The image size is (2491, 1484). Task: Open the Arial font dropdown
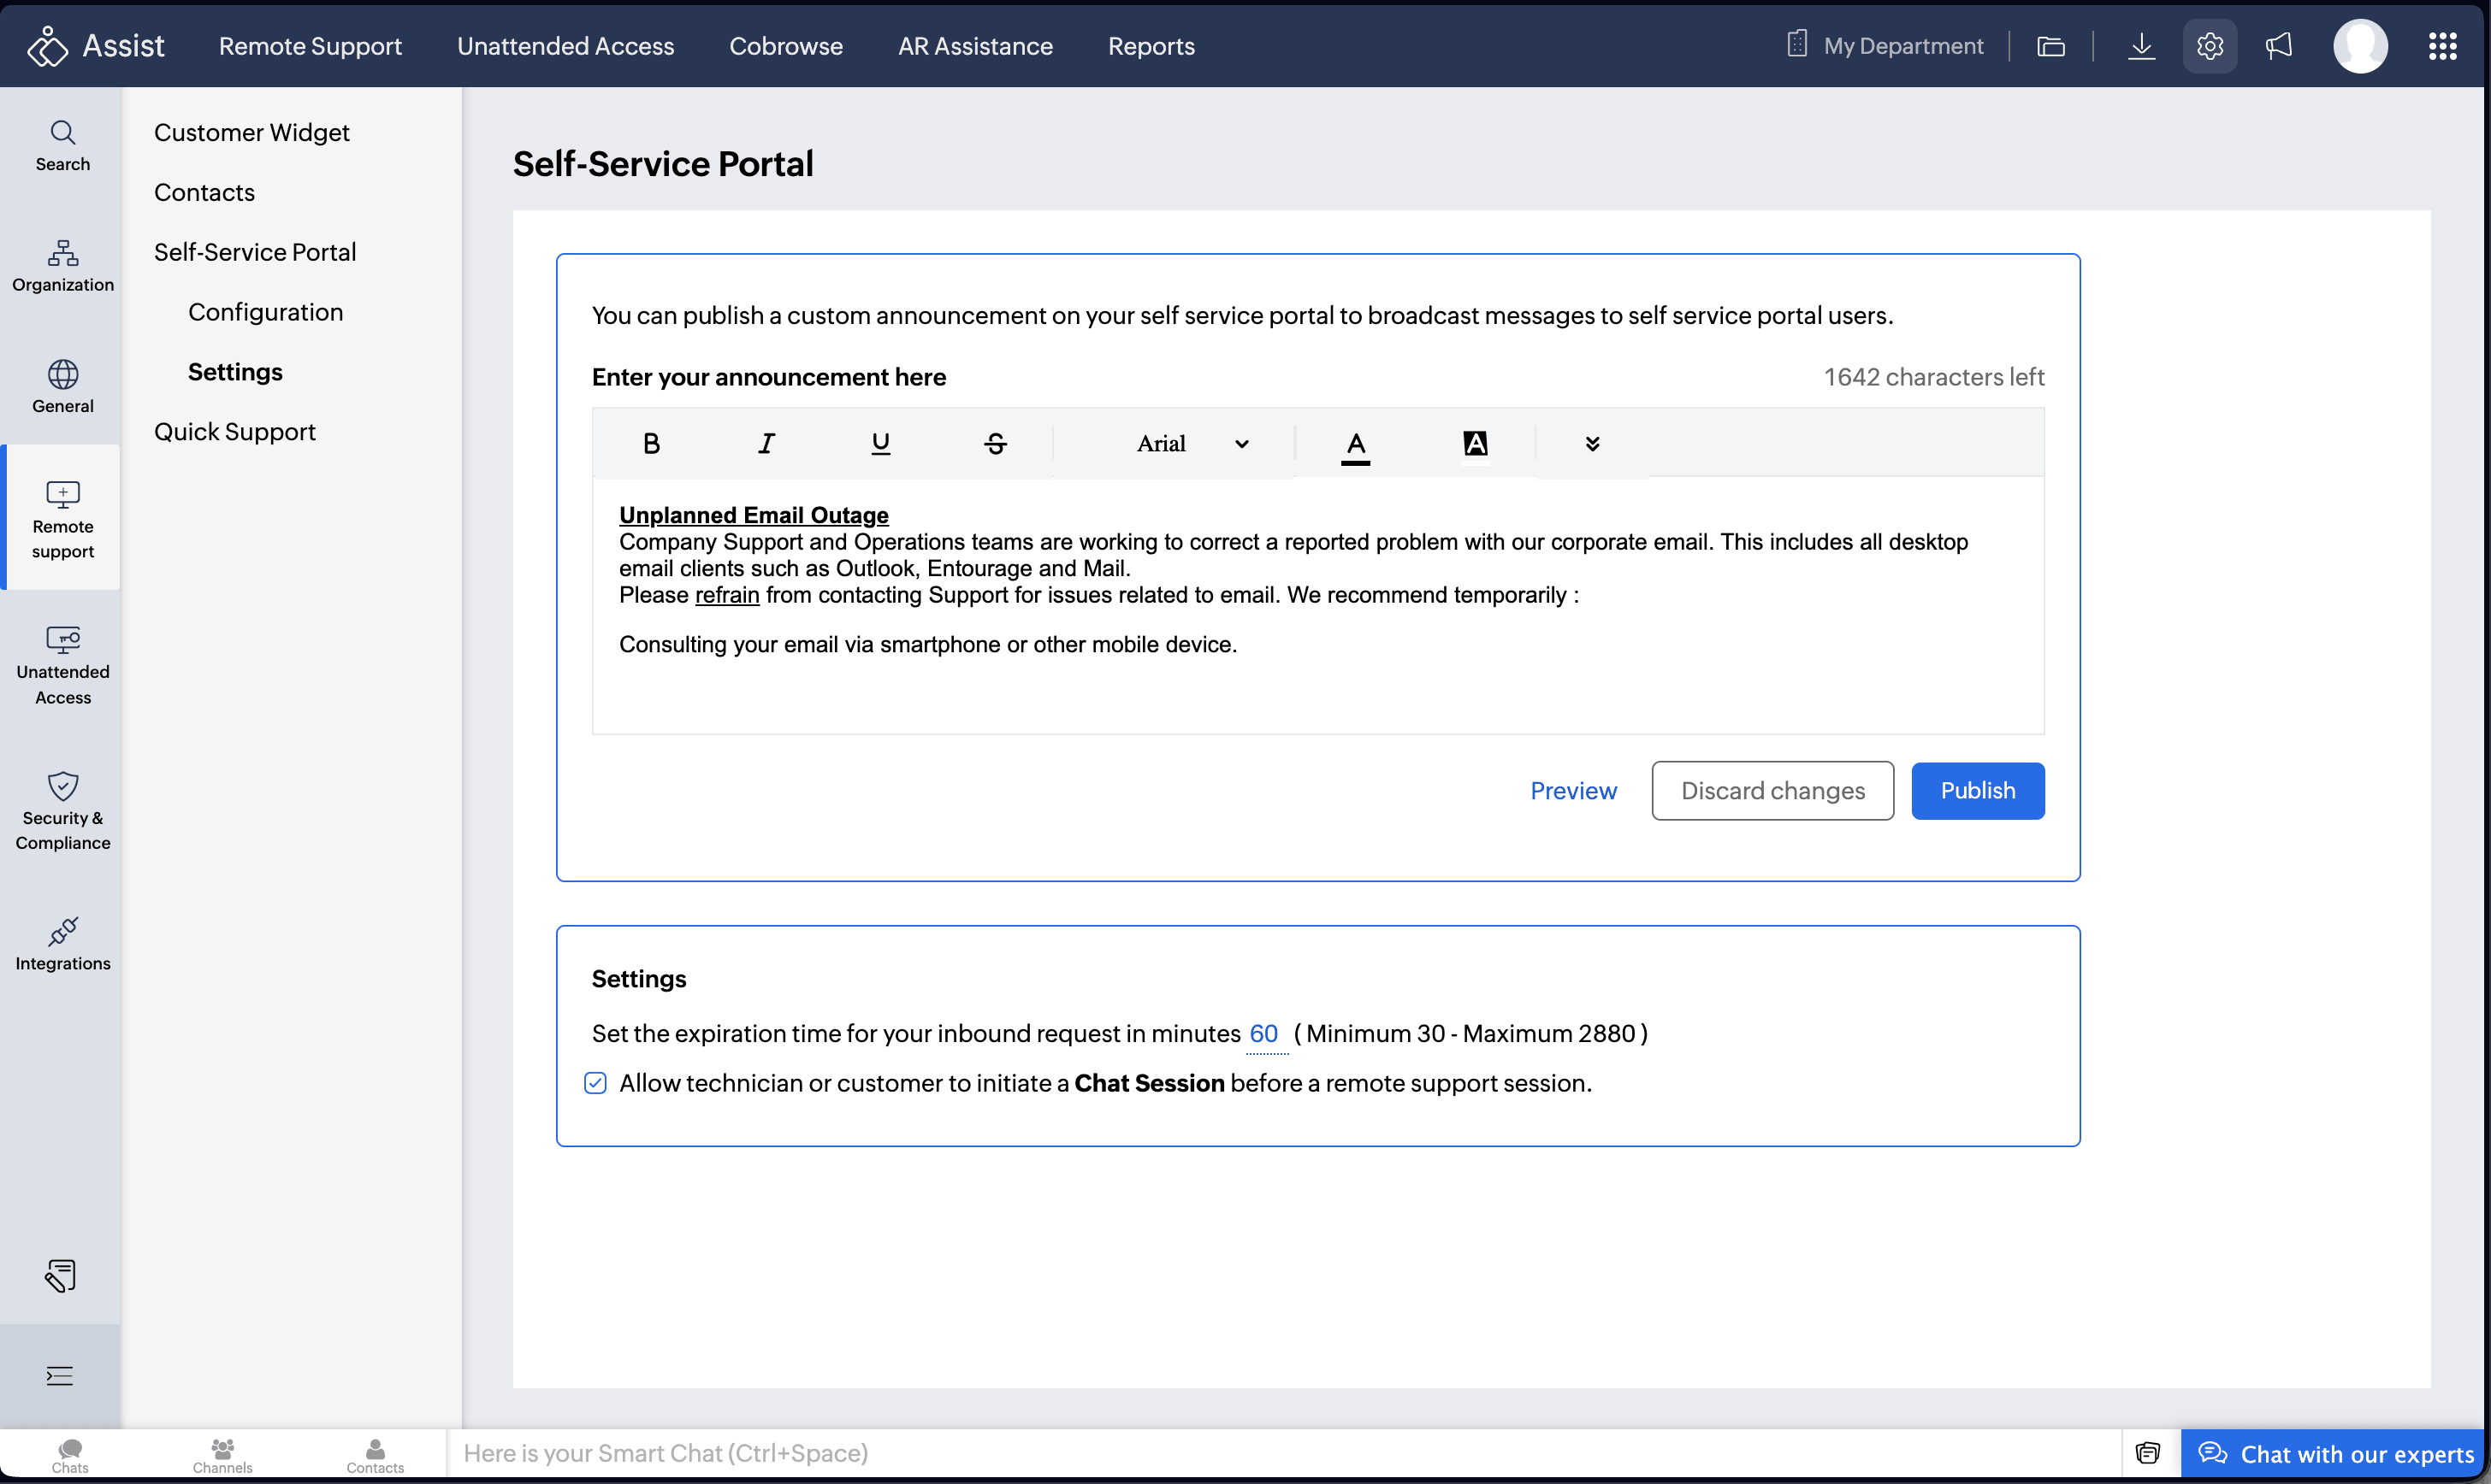(x=1192, y=443)
